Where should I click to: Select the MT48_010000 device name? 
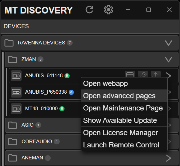(41, 109)
